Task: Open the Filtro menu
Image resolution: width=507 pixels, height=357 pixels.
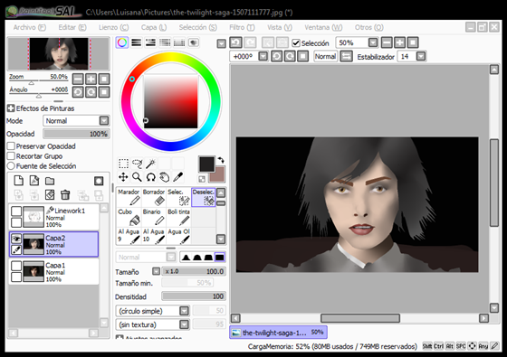Action: tap(242, 27)
